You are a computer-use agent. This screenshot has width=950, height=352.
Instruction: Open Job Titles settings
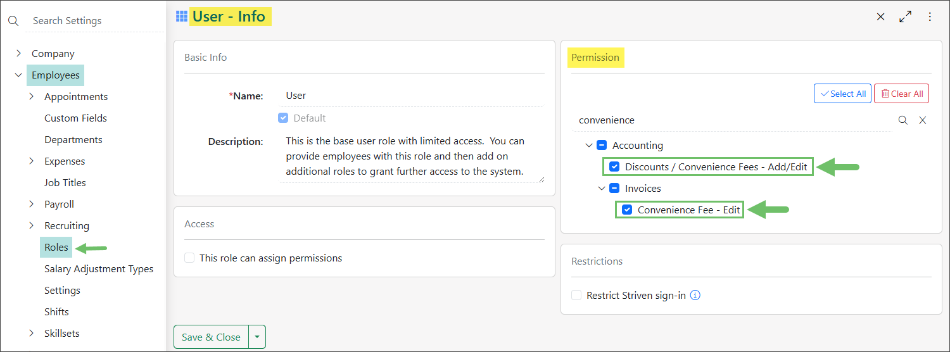click(65, 182)
